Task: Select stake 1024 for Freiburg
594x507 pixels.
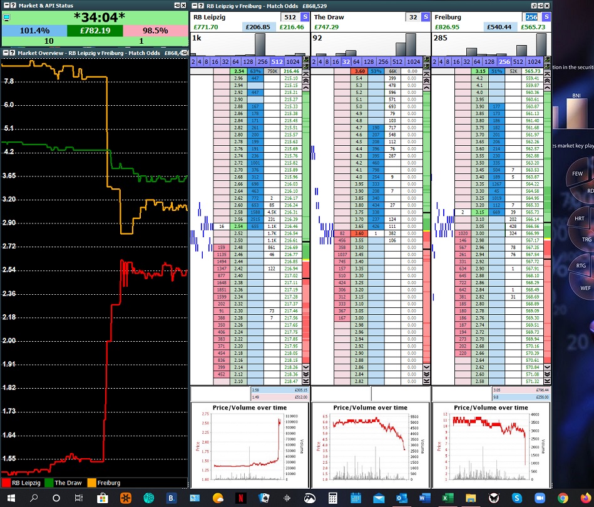Action: (x=534, y=62)
